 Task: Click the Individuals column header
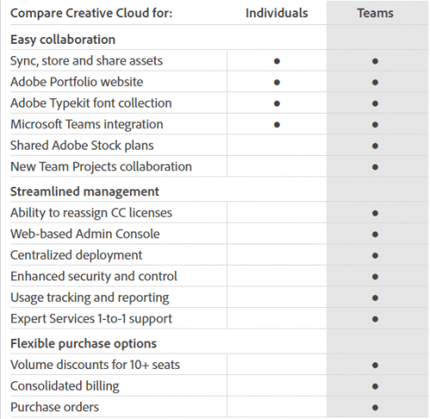tap(277, 13)
